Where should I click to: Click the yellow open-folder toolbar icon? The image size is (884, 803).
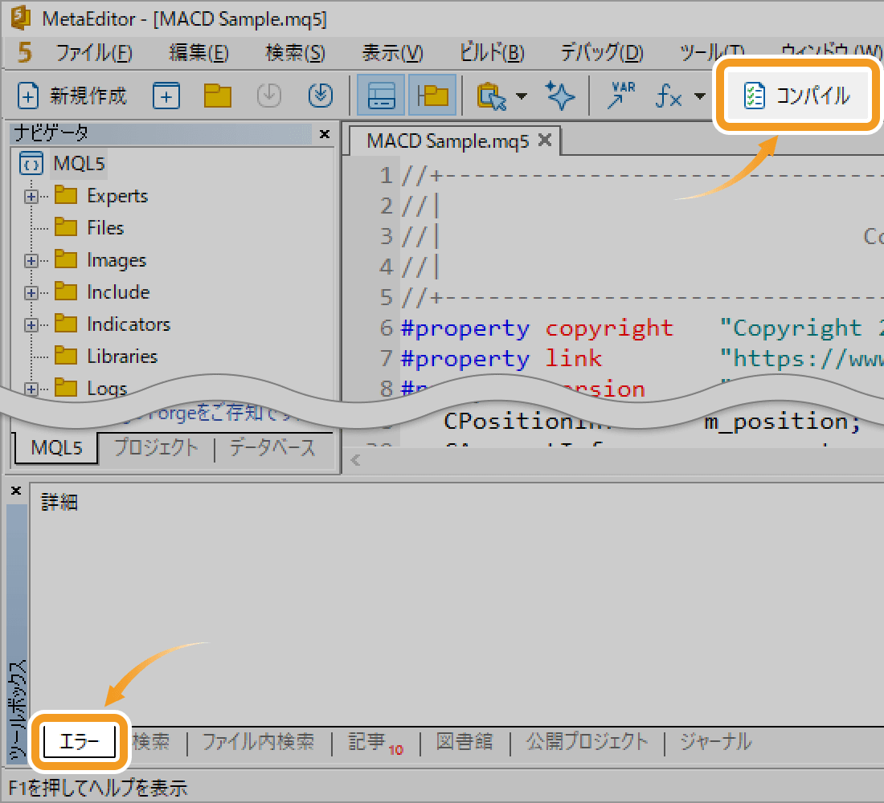pyautogui.click(x=217, y=96)
